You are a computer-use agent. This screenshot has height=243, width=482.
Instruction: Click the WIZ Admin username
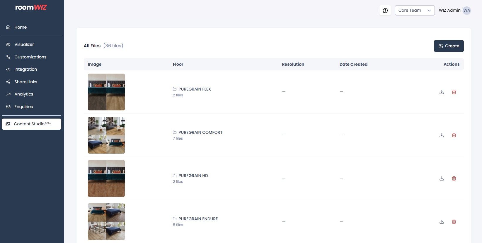449,10
